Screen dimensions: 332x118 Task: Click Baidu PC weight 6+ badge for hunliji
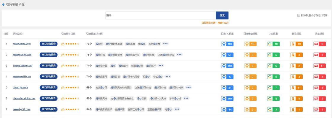227,55
